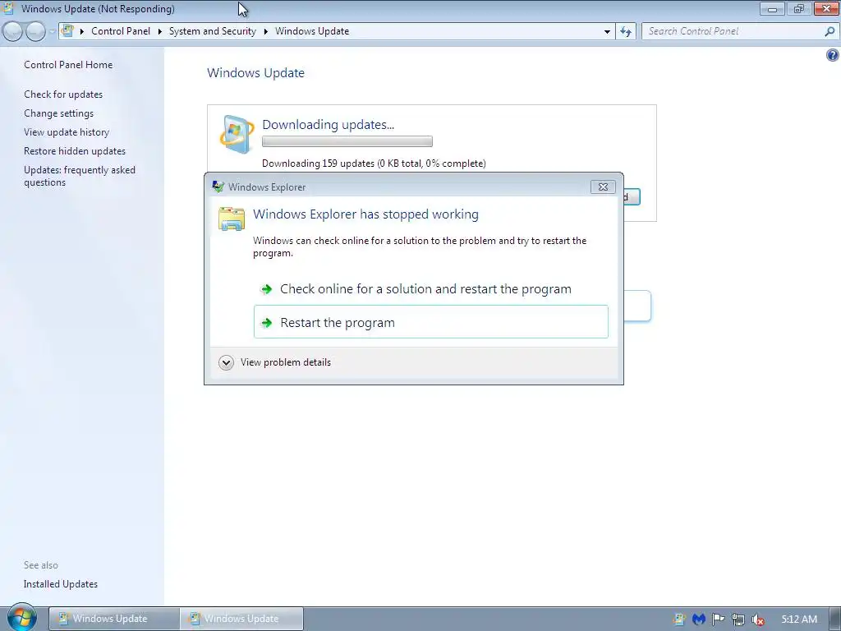The image size is (841, 631).
Task: Click Windows Update tray icon
Action: click(679, 619)
